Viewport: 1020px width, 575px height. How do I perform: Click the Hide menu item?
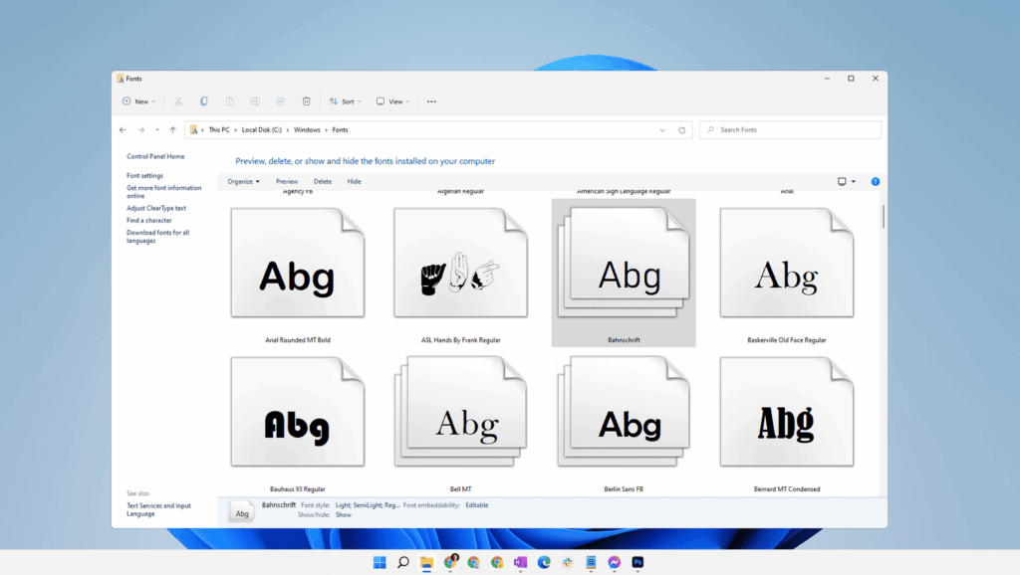(x=356, y=181)
